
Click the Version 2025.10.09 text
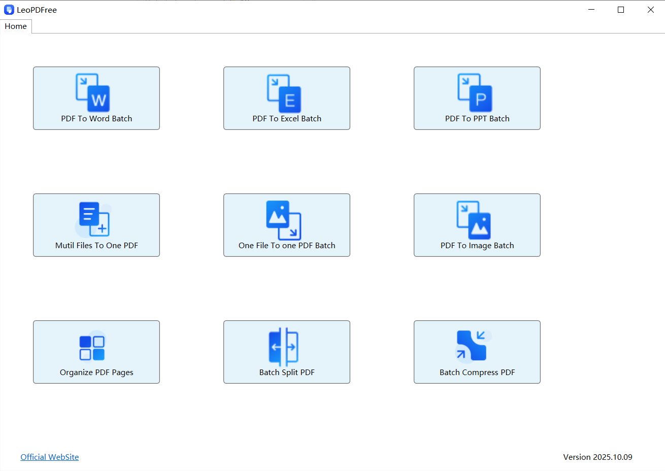[x=597, y=457]
